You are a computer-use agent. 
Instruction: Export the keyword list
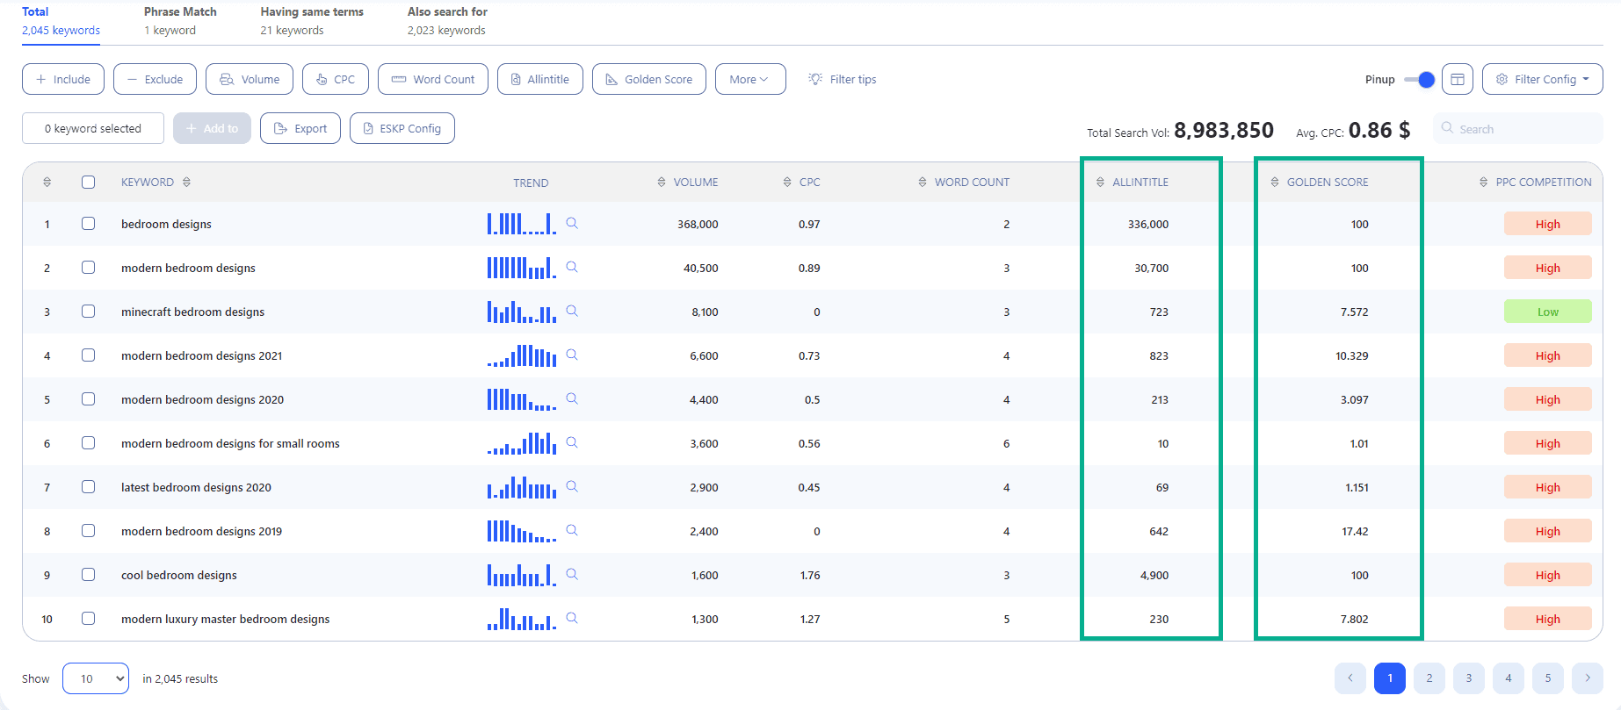(300, 128)
